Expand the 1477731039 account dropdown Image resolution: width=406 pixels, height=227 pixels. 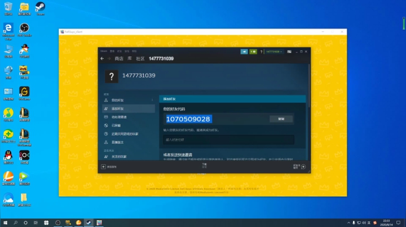click(274, 52)
